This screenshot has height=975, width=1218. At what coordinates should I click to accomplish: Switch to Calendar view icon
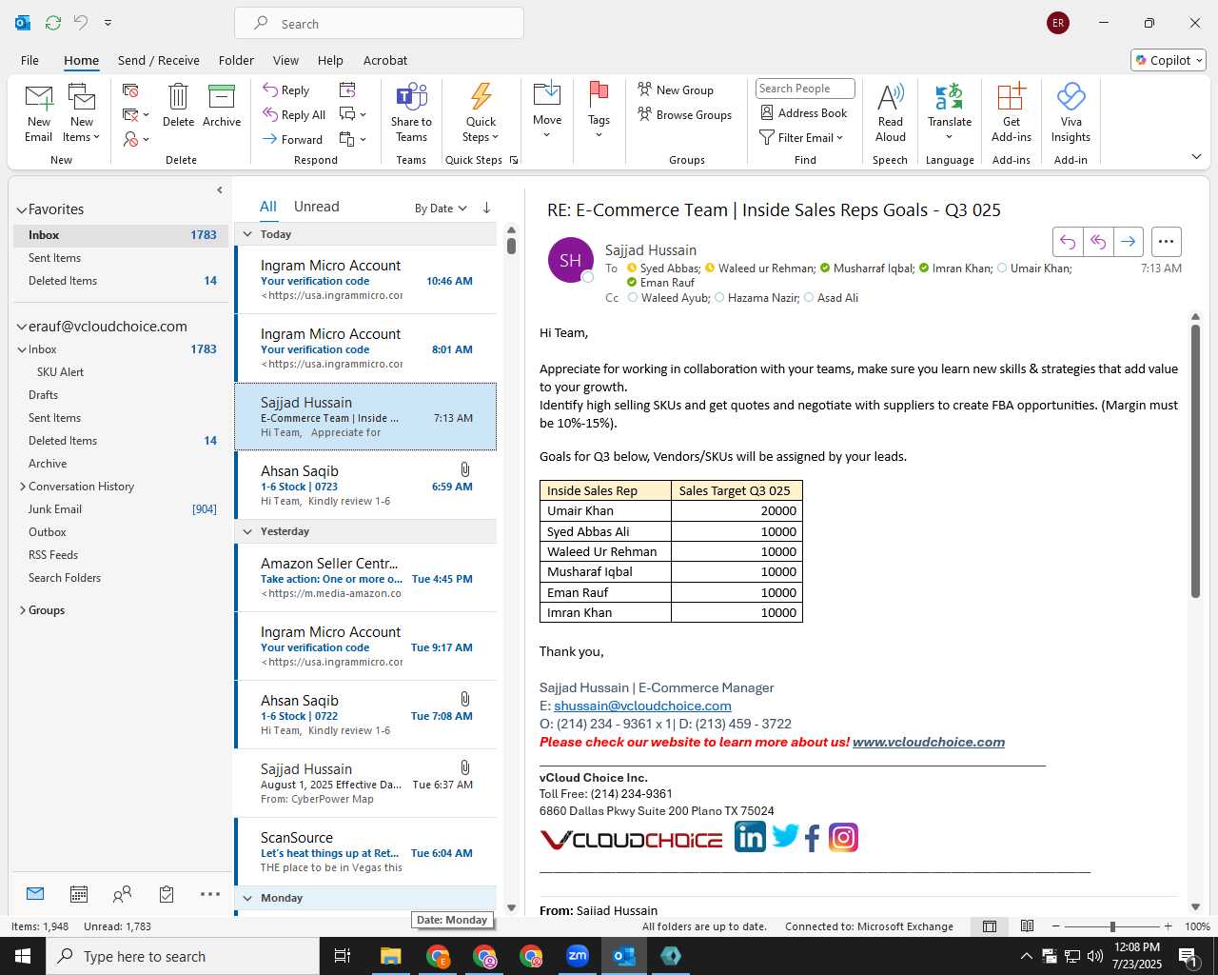click(79, 894)
